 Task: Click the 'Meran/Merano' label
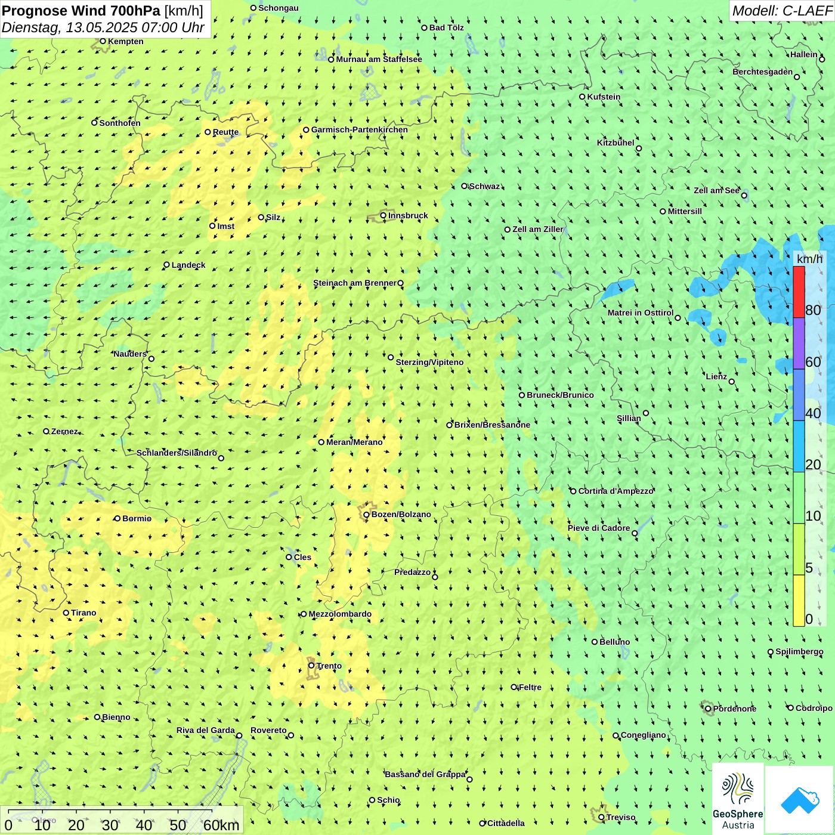coord(354,442)
